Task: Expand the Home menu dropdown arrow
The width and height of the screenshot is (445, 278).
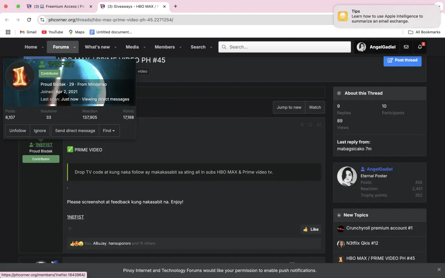Action: (43, 47)
